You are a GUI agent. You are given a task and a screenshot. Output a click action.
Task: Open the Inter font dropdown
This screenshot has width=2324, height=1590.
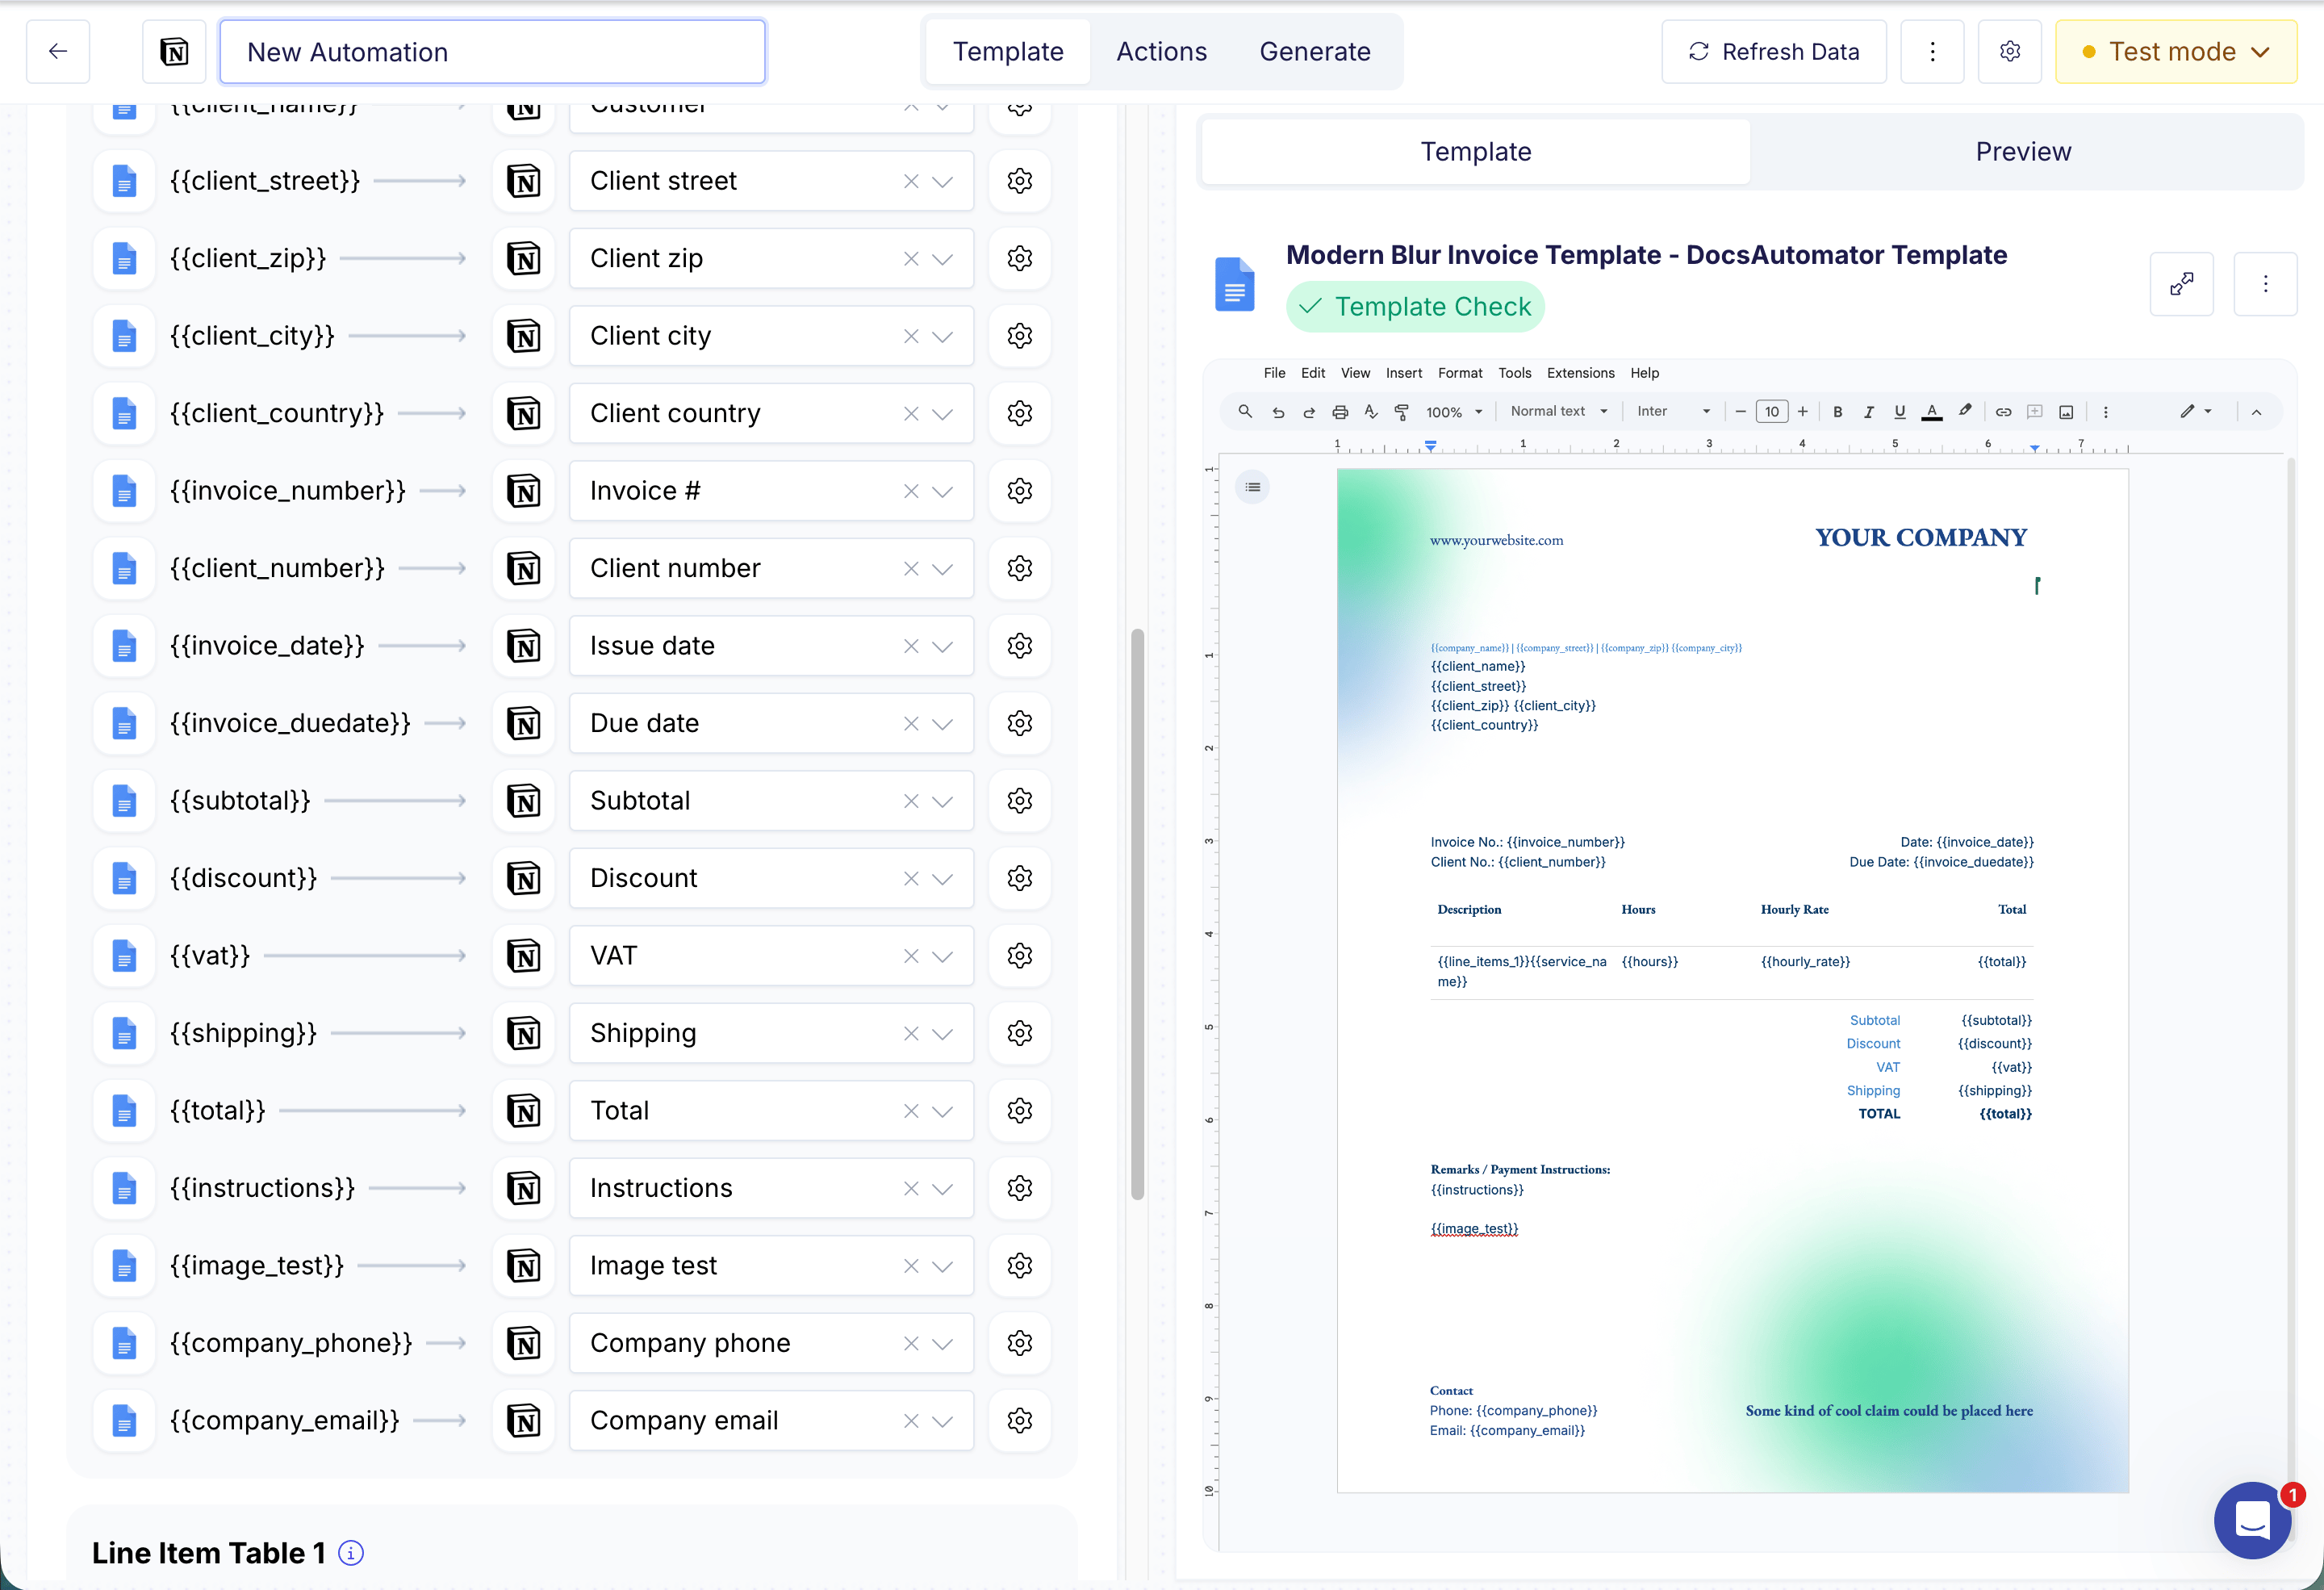click(x=1673, y=412)
